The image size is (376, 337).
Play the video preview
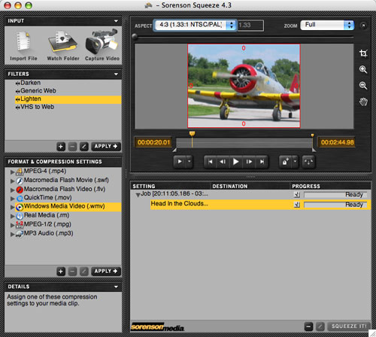coord(235,162)
